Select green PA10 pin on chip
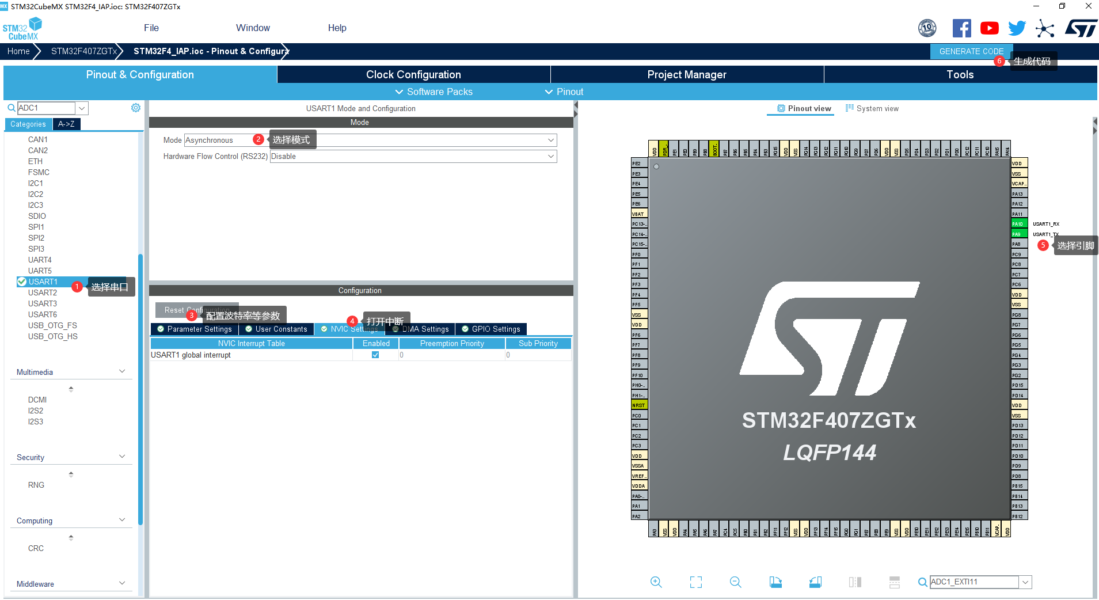The image size is (1099, 600). [x=1019, y=224]
